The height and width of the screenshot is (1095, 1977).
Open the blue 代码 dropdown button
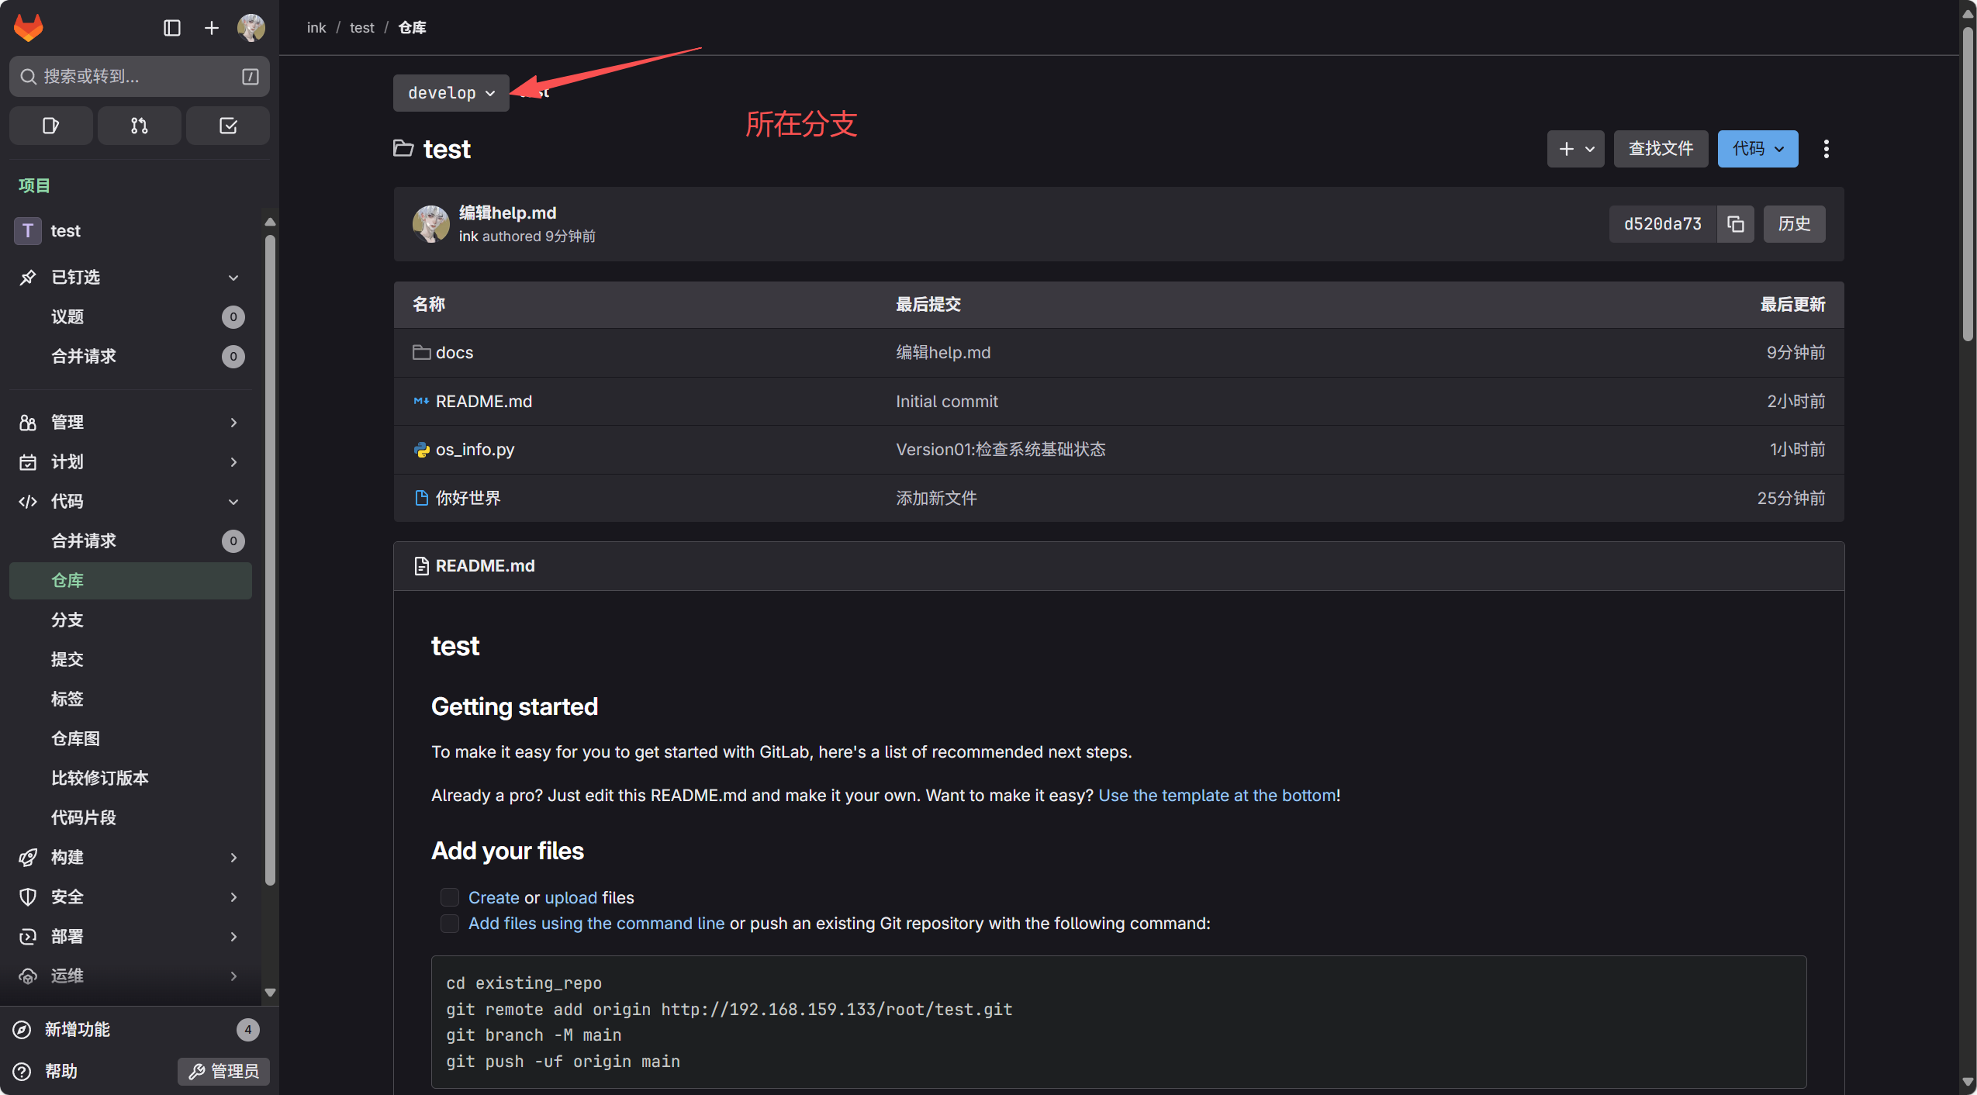1758,149
